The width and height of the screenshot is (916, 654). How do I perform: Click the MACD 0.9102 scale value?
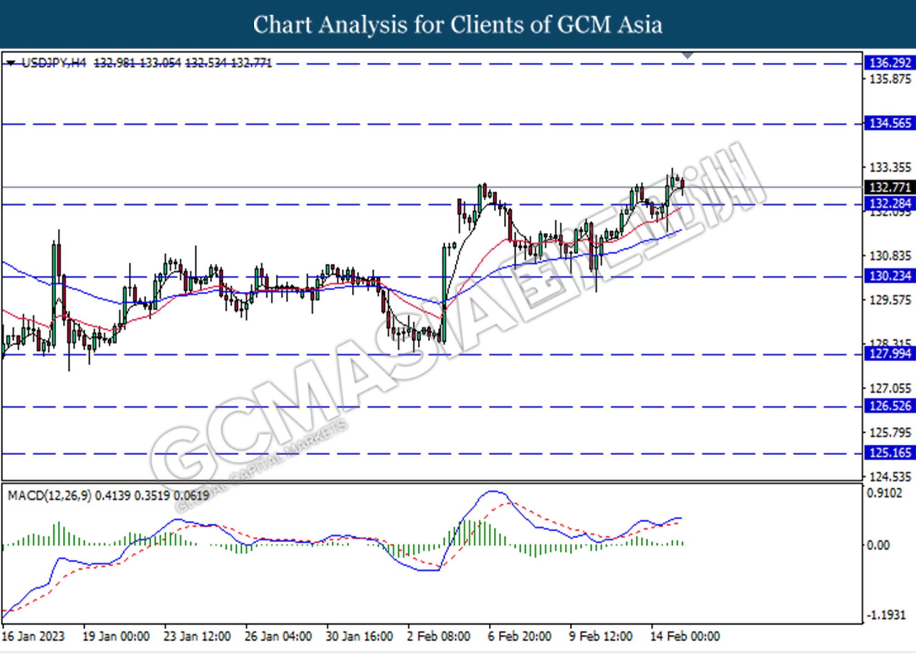pos(884,493)
